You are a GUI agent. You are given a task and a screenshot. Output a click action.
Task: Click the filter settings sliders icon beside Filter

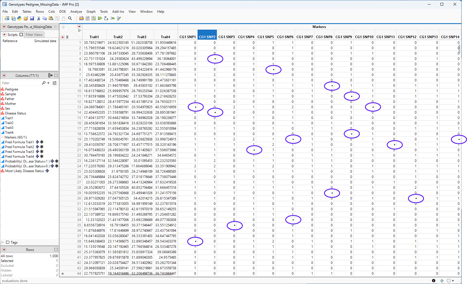coord(55,83)
